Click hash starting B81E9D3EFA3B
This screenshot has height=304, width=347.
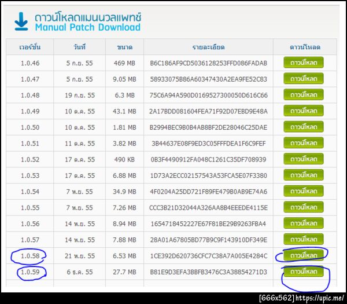208,272
